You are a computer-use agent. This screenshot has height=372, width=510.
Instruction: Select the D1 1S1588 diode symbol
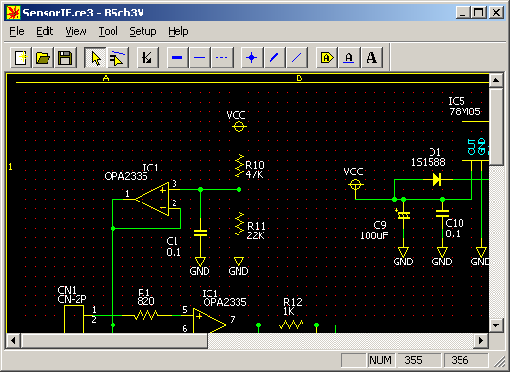[437, 179]
